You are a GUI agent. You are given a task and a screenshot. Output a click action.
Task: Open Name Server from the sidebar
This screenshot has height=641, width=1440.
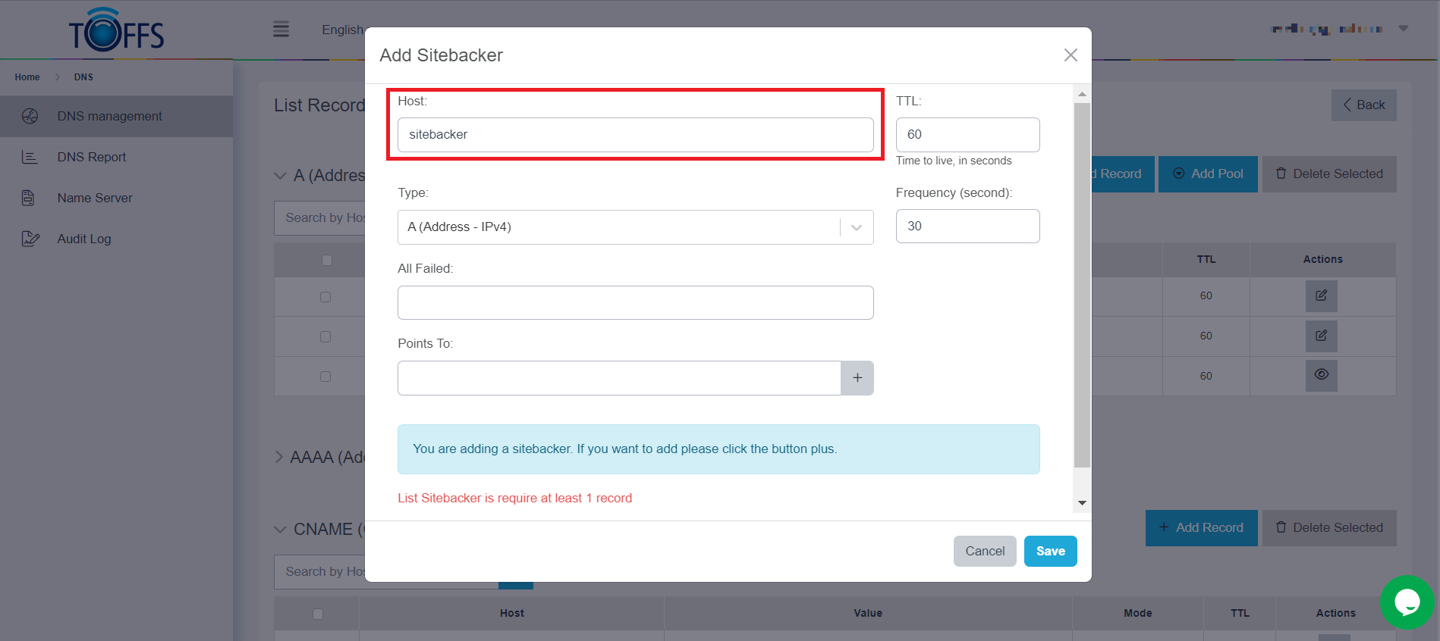(94, 198)
